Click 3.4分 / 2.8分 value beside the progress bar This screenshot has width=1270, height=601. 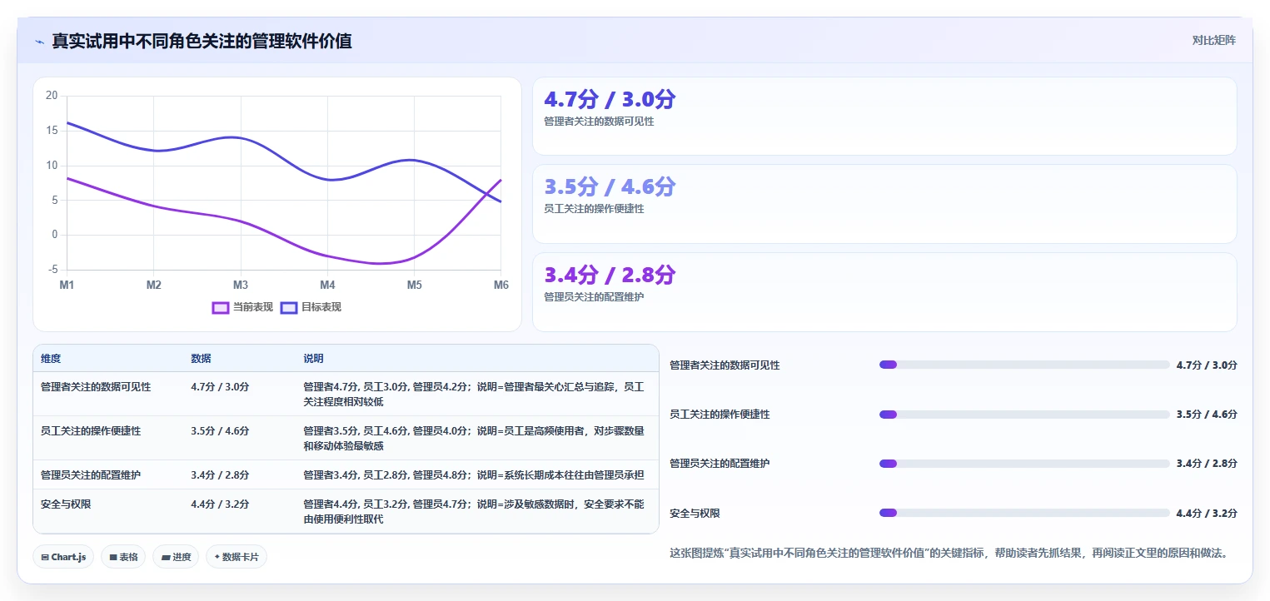click(1207, 464)
